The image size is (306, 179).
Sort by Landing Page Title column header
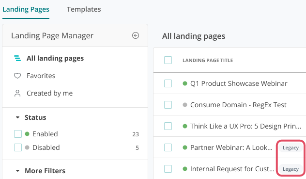[x=208, y=60]
